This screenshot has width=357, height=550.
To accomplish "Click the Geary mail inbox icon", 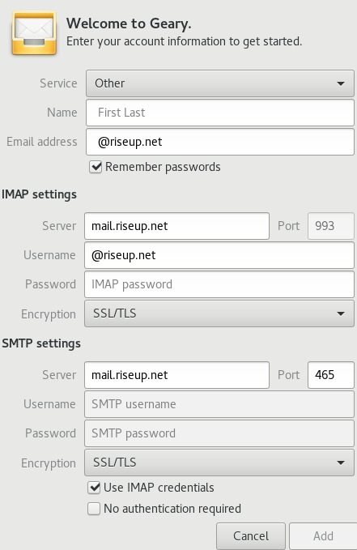I will 34,32.
